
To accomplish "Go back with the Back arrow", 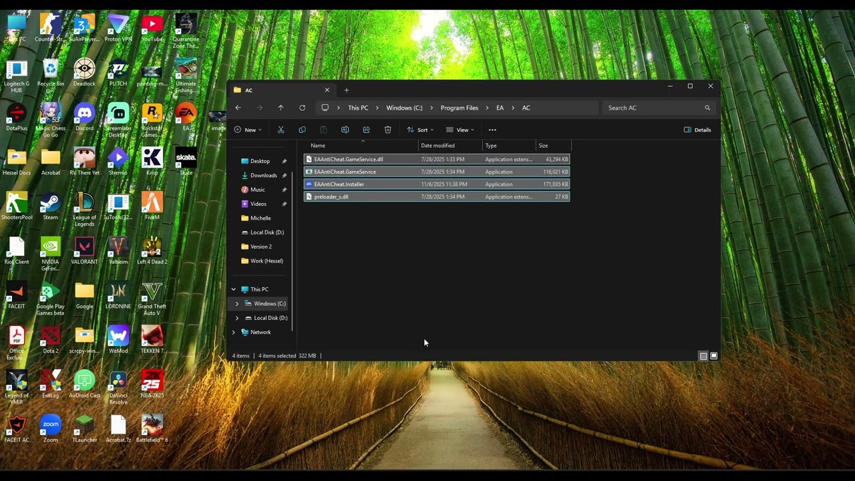I will 238,108.
